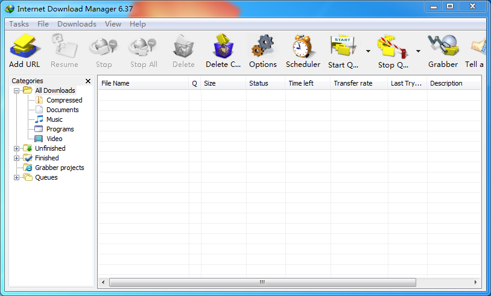The height and width of the screenshot is (296, 491).
Task: Click the Add URL toolbar icon
Action: pyautogui.click(x=25, y=46)
